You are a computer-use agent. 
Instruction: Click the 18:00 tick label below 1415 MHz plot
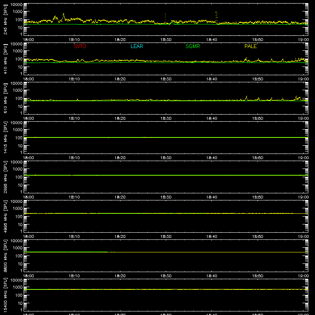[x=28, y=158]
